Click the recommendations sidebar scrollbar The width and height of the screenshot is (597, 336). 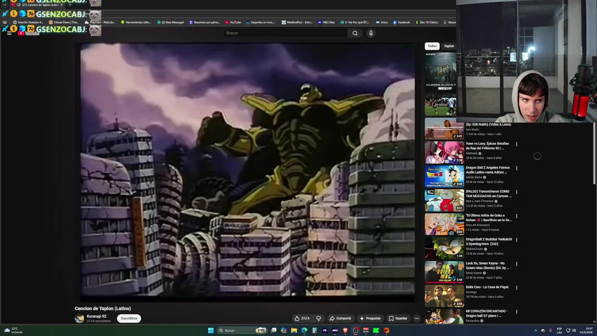pyautogui.click(x=594, y=154)
